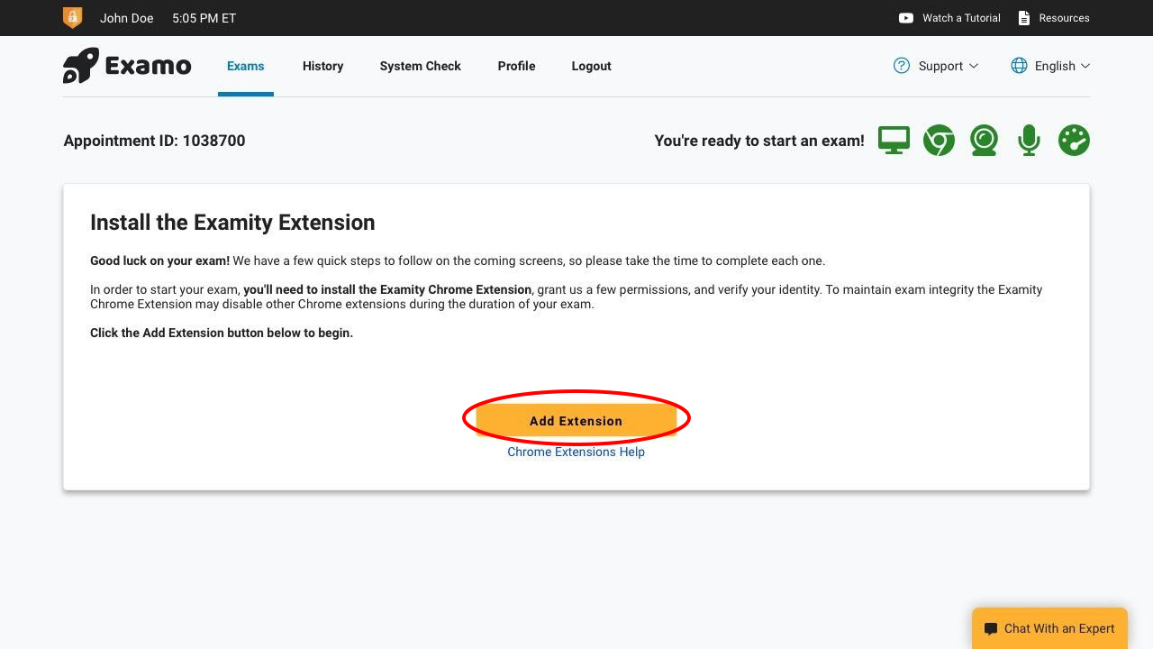Click the Add Extension button
Viewport: 1153px width, 649px height.
pyautogui.click(x=576, y=420)
